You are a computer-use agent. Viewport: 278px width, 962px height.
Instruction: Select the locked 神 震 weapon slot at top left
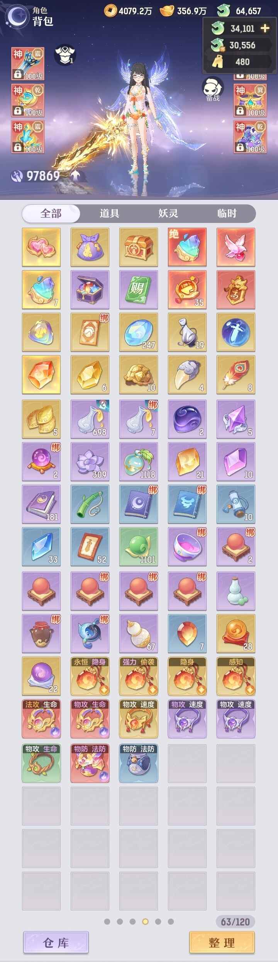(x=27, y=64)
